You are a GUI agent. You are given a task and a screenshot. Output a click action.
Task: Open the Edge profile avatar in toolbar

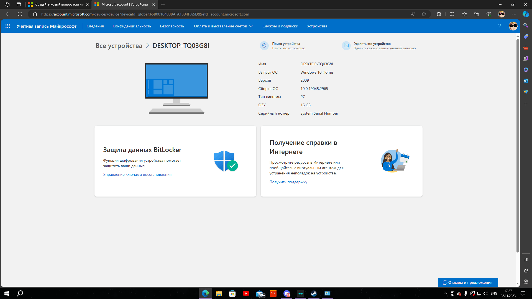tap(502, 14)
